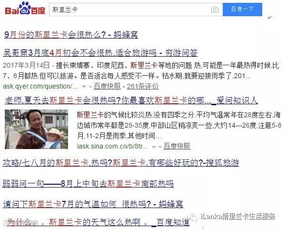Open 弱弱问一句 8月上中旬 result
The image size is (284, 229).
88,184
